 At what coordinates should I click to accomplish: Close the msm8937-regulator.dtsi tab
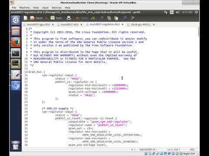point(122,25)
